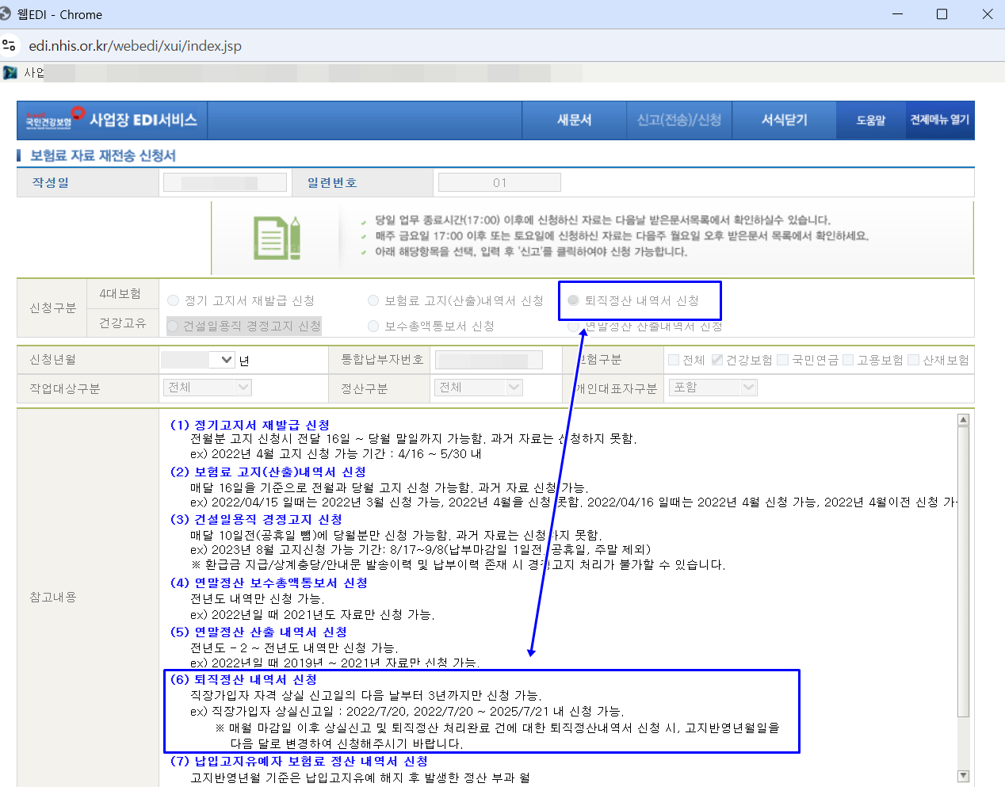Click the 일련번호 field showing 01

pos(499,183)
